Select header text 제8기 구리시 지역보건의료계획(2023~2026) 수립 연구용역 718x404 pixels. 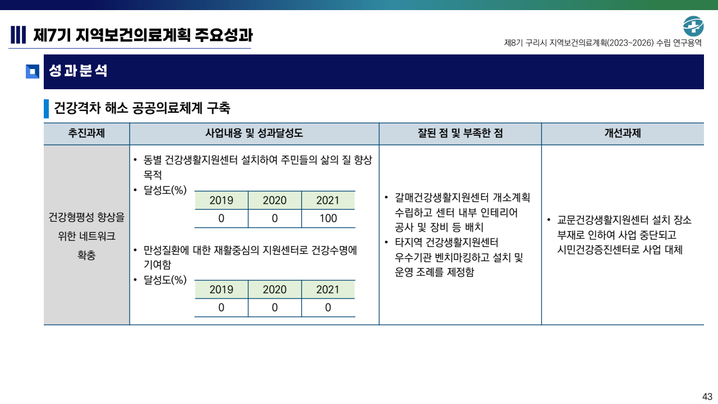603,43
